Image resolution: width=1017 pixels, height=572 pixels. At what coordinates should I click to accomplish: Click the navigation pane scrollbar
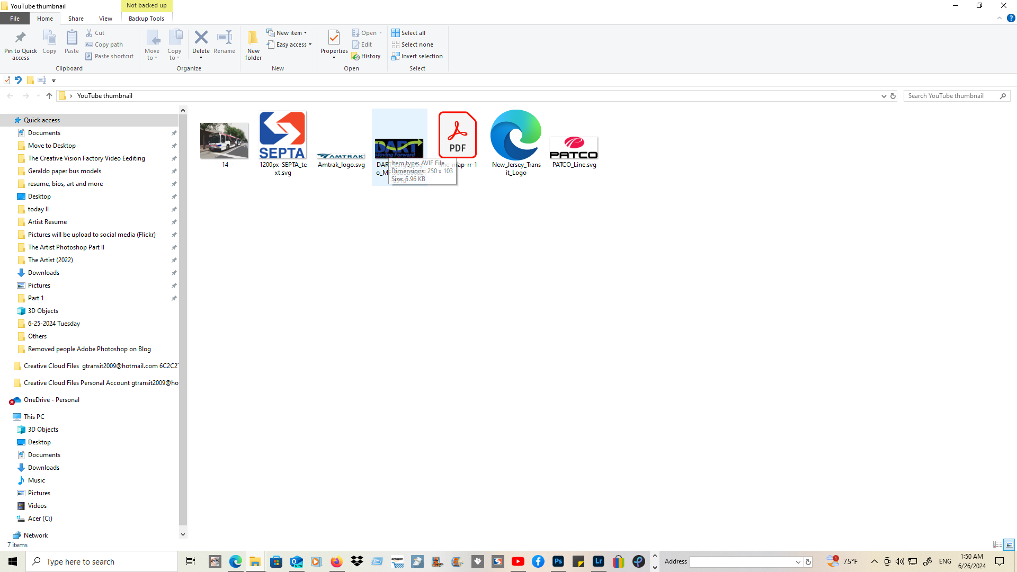point(183,318)
